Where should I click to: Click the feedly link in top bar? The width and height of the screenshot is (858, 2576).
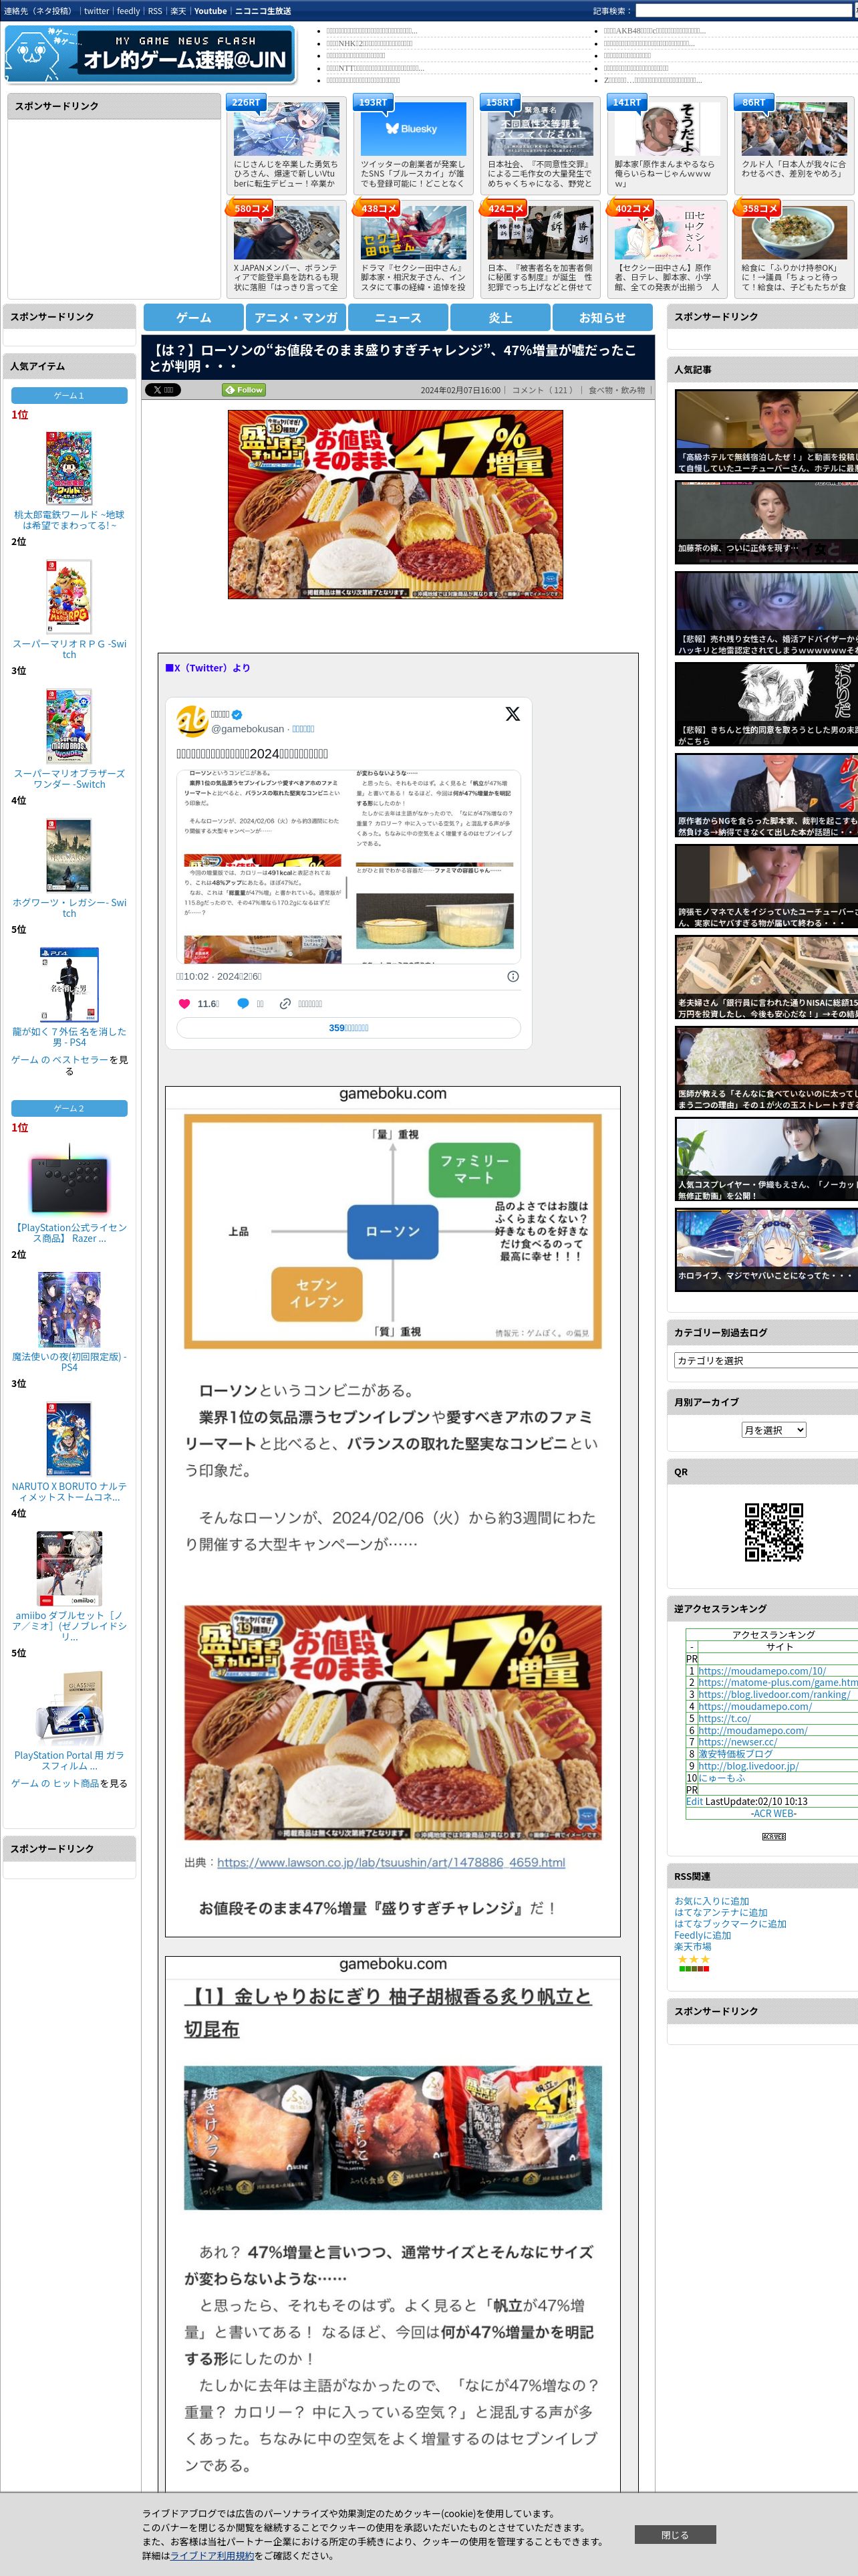point(129,11)
